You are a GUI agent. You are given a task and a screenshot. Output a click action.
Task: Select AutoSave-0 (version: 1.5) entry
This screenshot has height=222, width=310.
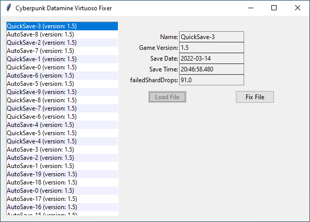tap(62, 191)
